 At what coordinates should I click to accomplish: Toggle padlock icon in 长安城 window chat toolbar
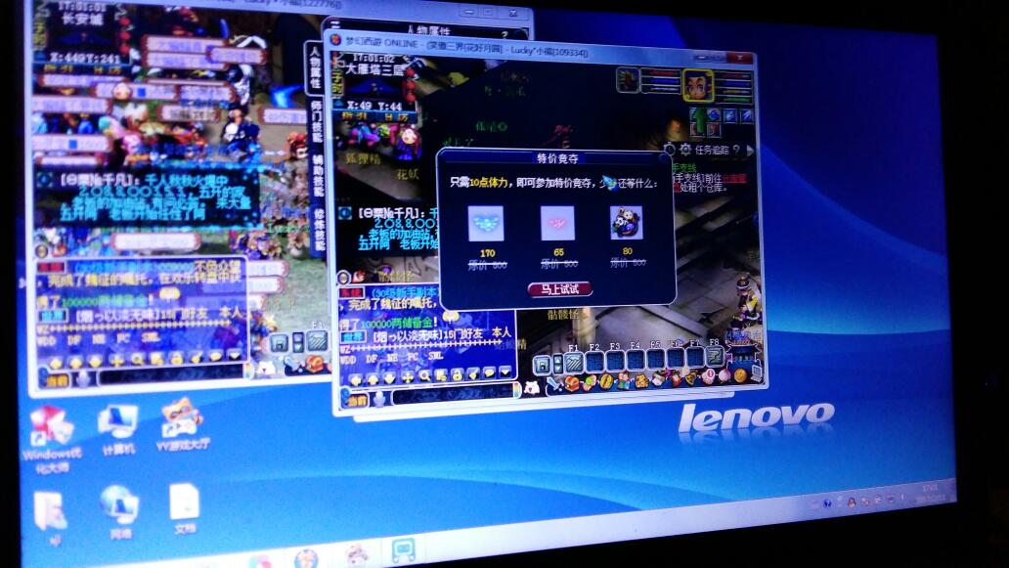point(176,358)
